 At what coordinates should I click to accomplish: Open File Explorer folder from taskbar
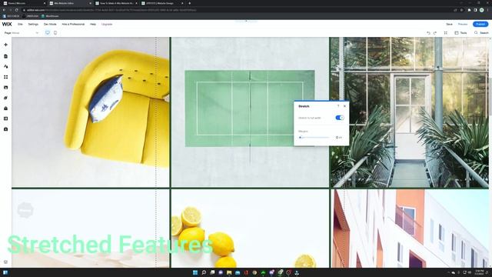pos(229,272)
